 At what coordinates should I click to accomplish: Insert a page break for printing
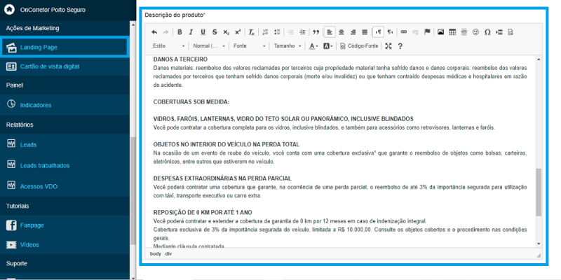point(499,32)
